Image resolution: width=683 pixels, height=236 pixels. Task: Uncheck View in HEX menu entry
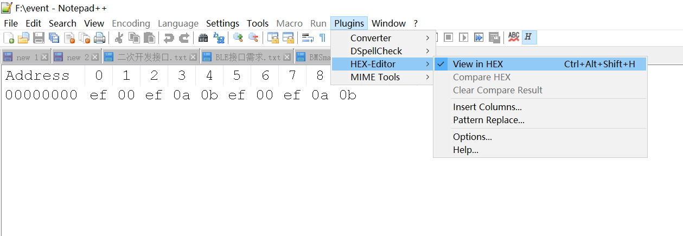click(x=540, y=64)
